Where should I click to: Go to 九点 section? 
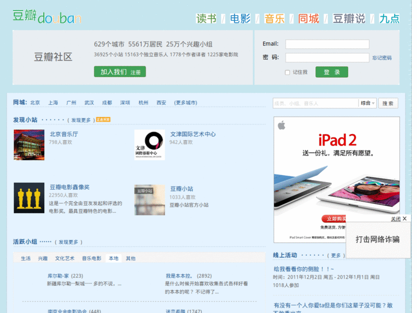click(389, 19)
